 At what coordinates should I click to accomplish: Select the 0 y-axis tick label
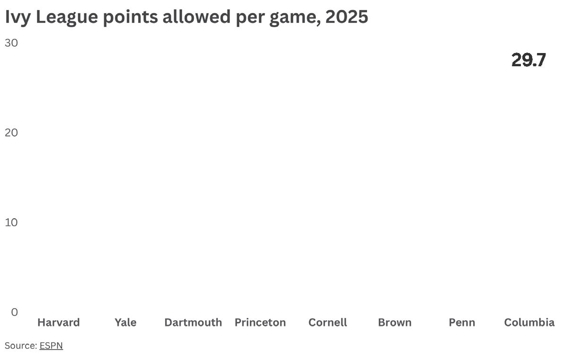pos(14,312)
